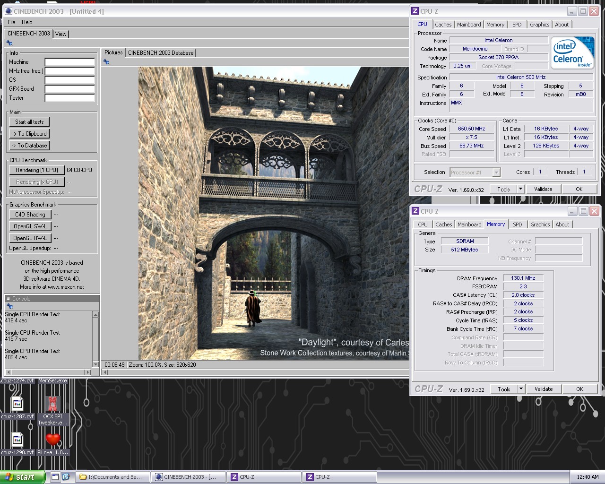The width and height of the screenshot is (605, 484).
Task: Switch to CINEBENCH 2003 Database tab
Action: pyautogui.click(x=161, y=53)
